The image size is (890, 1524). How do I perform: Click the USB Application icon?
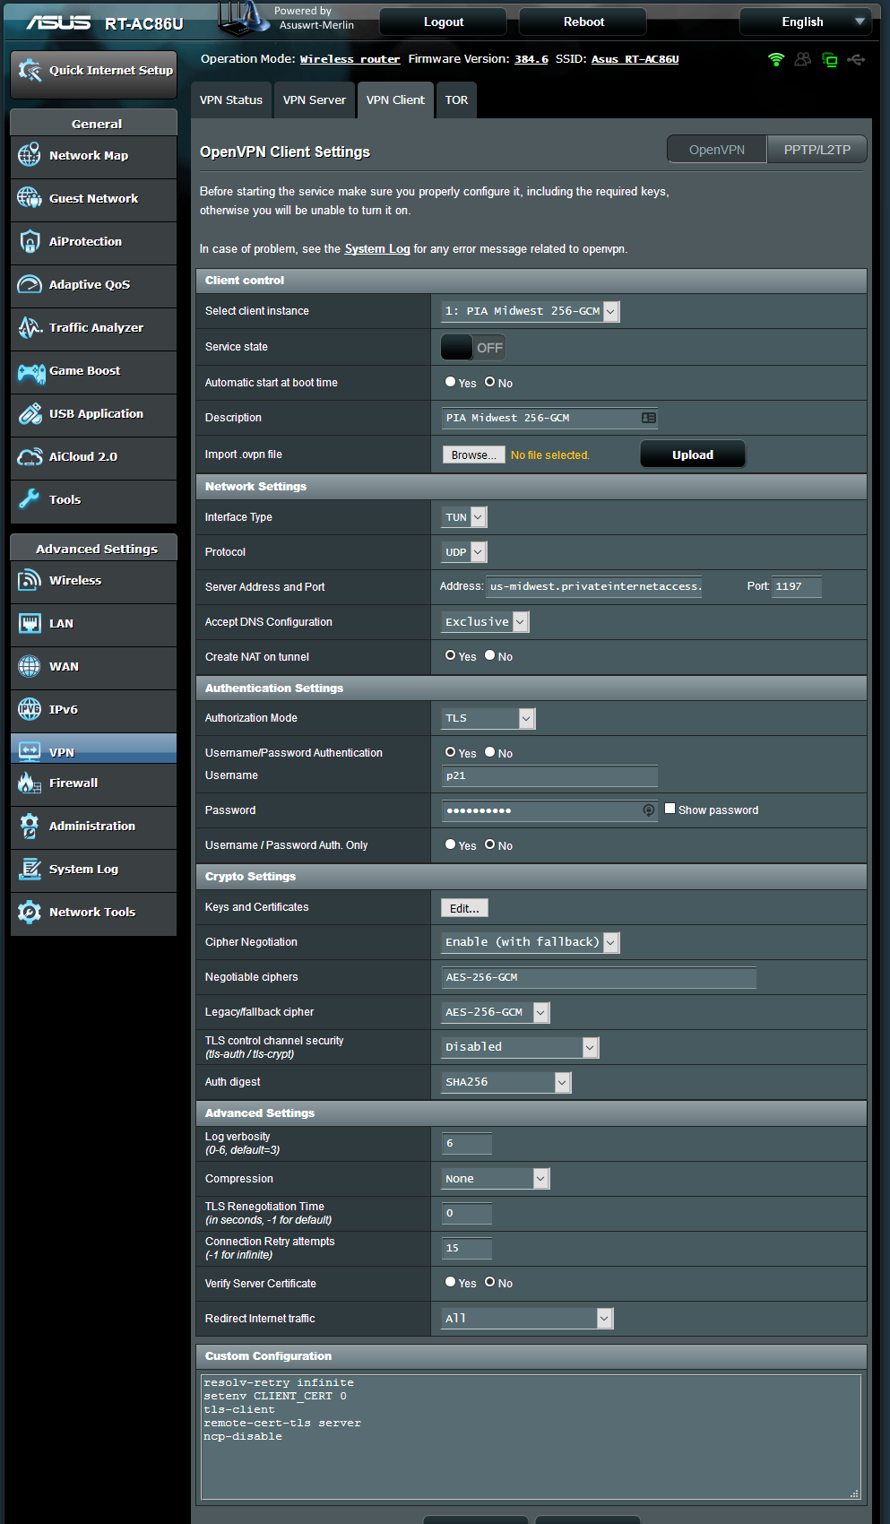pos(30,413)
